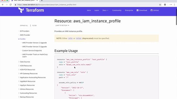Click the page title aws_iam_instance_profile

[97, 21]
